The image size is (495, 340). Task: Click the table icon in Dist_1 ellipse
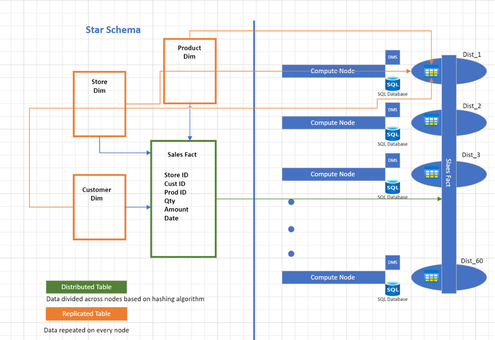click(x=431, y=71)
